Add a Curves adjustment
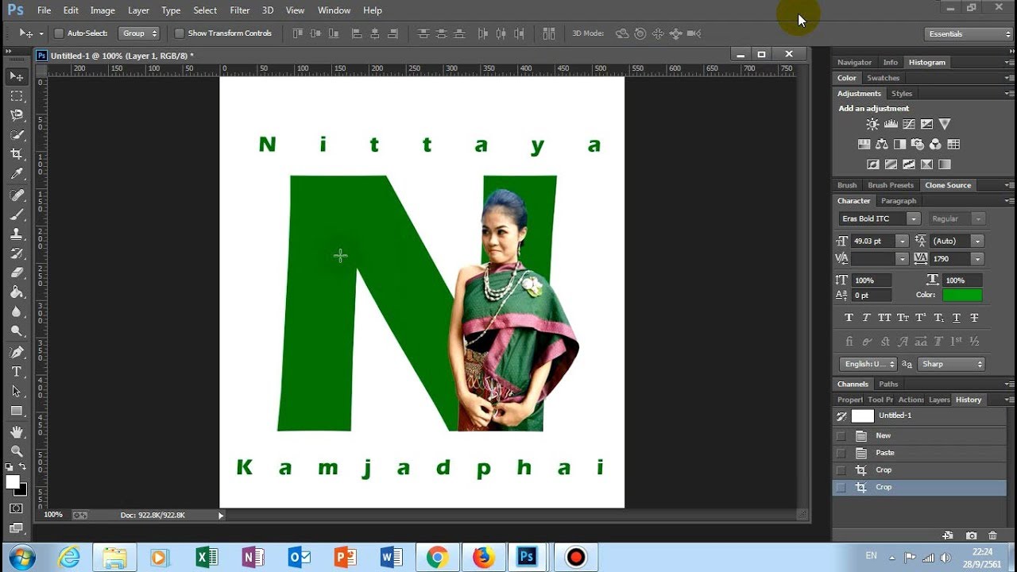Screen dimensions: 1017x572 pyautogui.click(x=909, y=124)
